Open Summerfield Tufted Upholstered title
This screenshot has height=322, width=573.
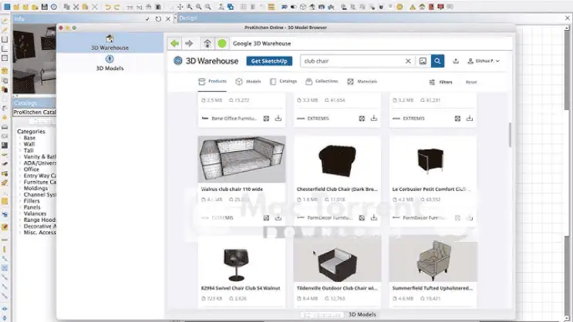pos(433,288)
